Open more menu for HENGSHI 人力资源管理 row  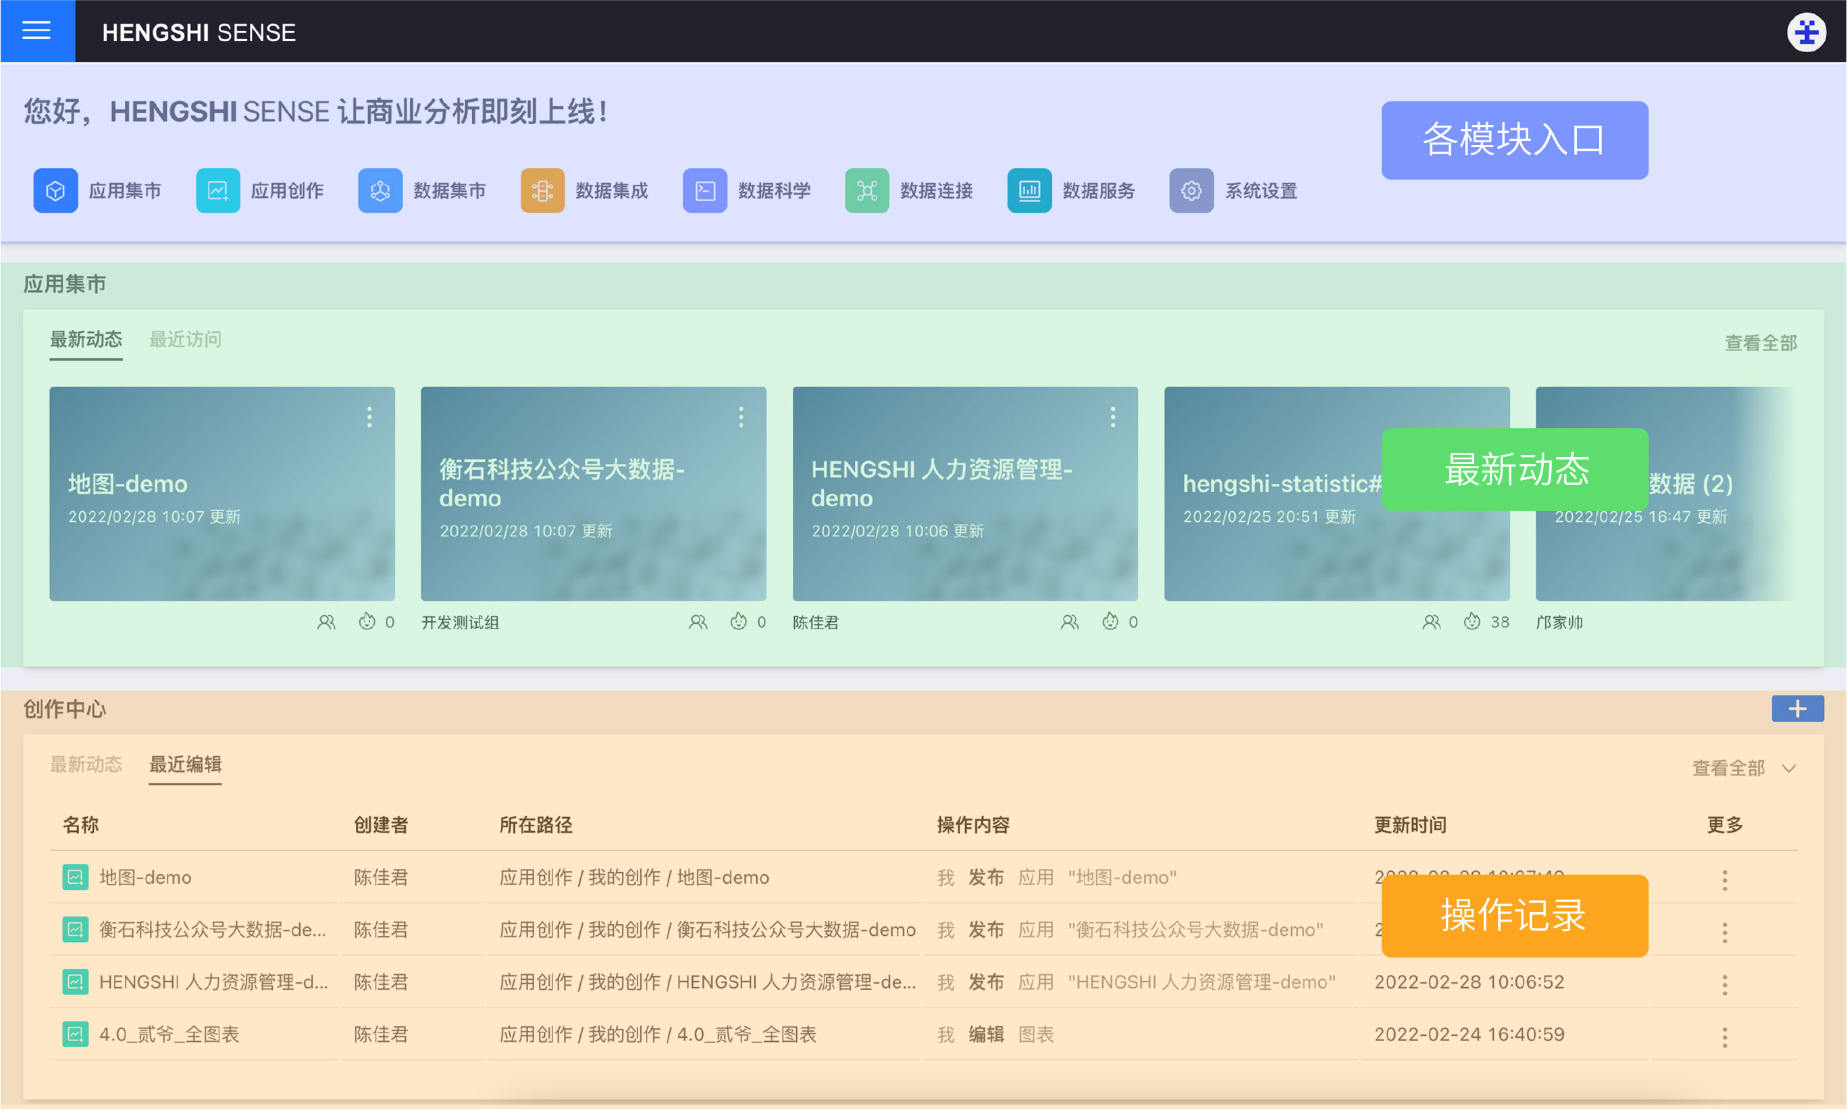1725,985
